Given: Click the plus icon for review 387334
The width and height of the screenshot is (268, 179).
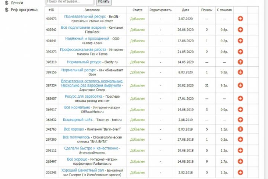Looking at the screenshot, I should (240, 85).
